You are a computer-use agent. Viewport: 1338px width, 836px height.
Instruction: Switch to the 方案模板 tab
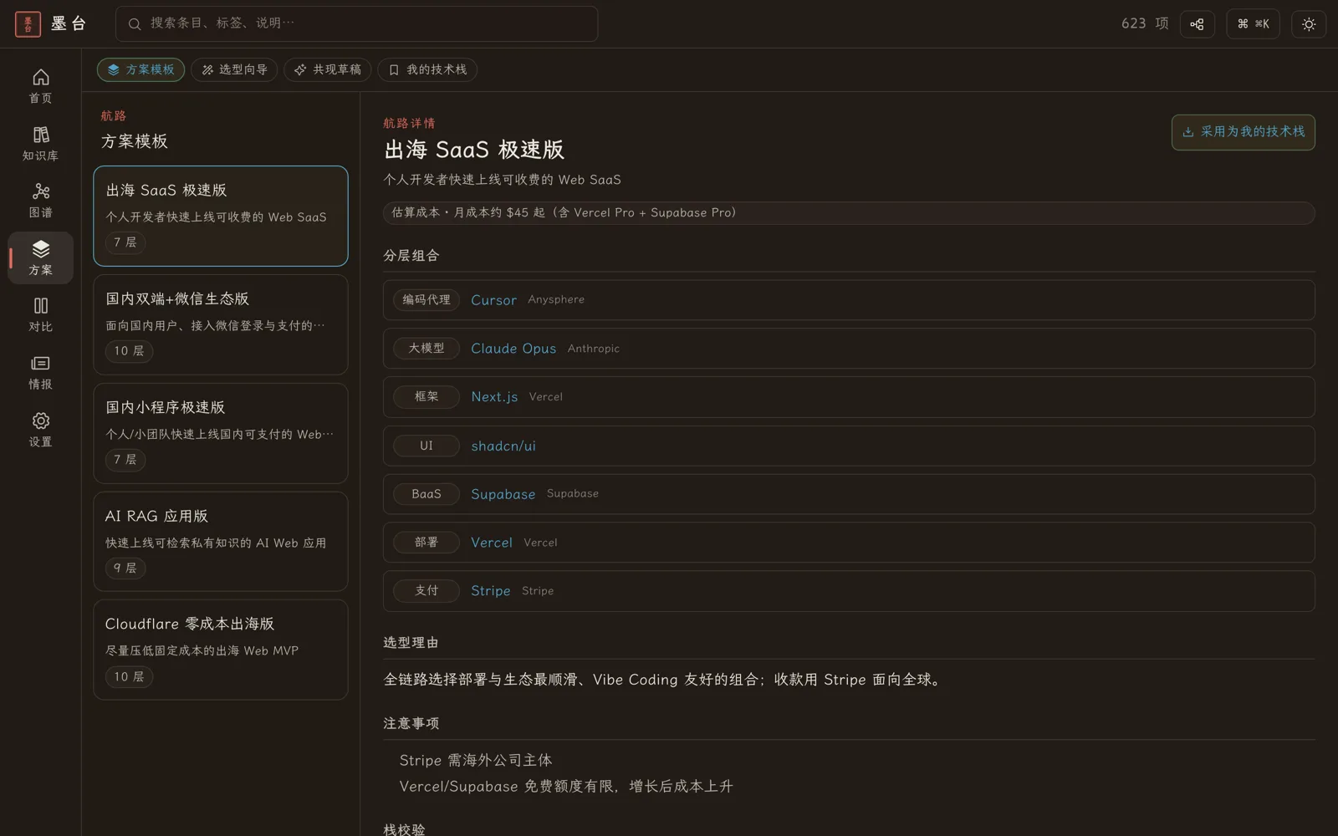(x=140, y=69)
